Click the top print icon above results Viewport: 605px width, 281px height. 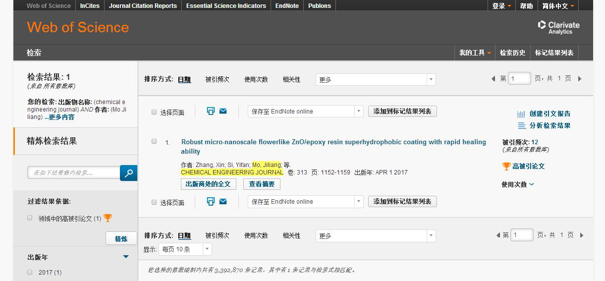[211, 111]
